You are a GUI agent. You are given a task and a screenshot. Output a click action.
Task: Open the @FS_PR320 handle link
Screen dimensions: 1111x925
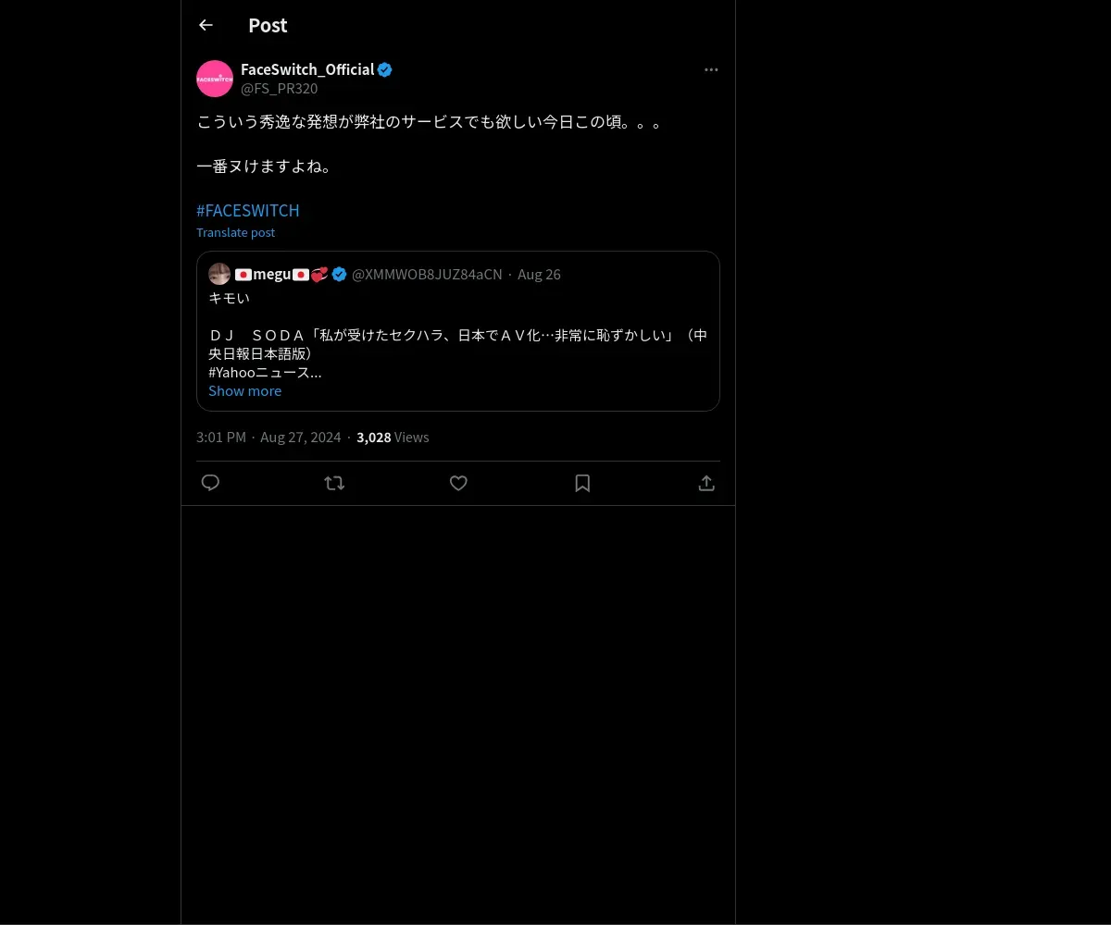(279, 89)
